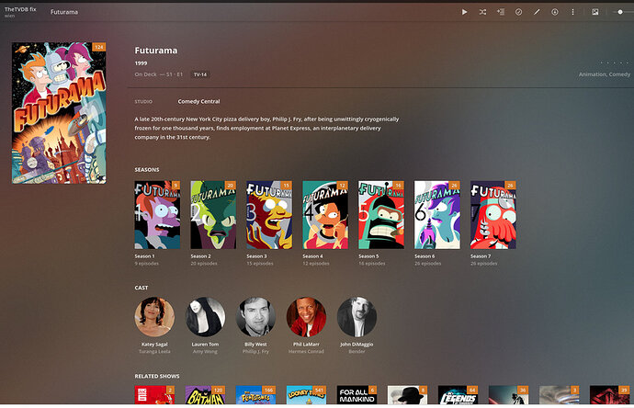Open John DiMaggio's cast photo
This screenshot has height=408, width=634.
[357, 317]
